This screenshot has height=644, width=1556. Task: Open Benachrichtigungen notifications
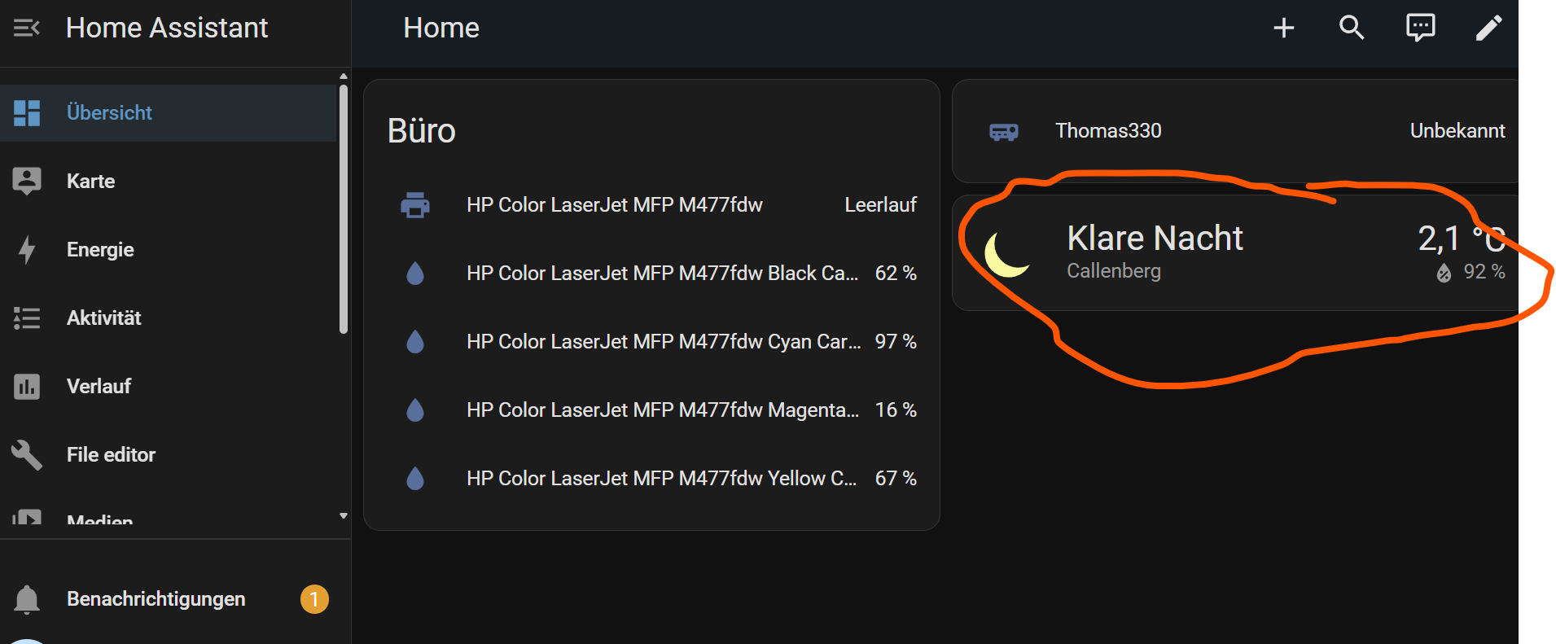156,599
